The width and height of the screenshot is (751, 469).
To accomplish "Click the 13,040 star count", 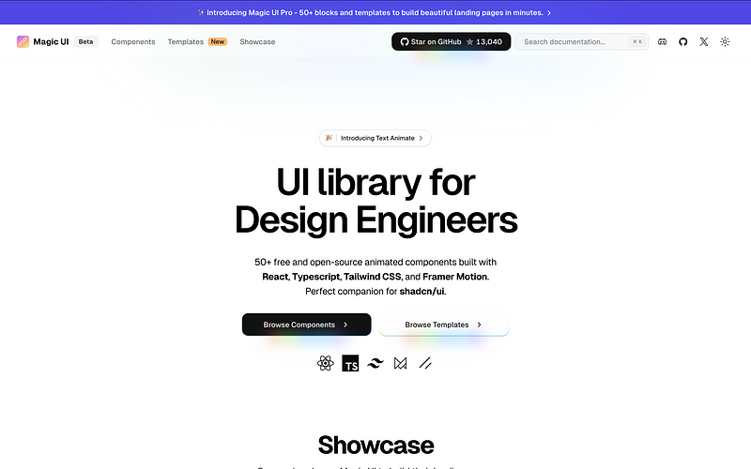I will coord(489,41).
